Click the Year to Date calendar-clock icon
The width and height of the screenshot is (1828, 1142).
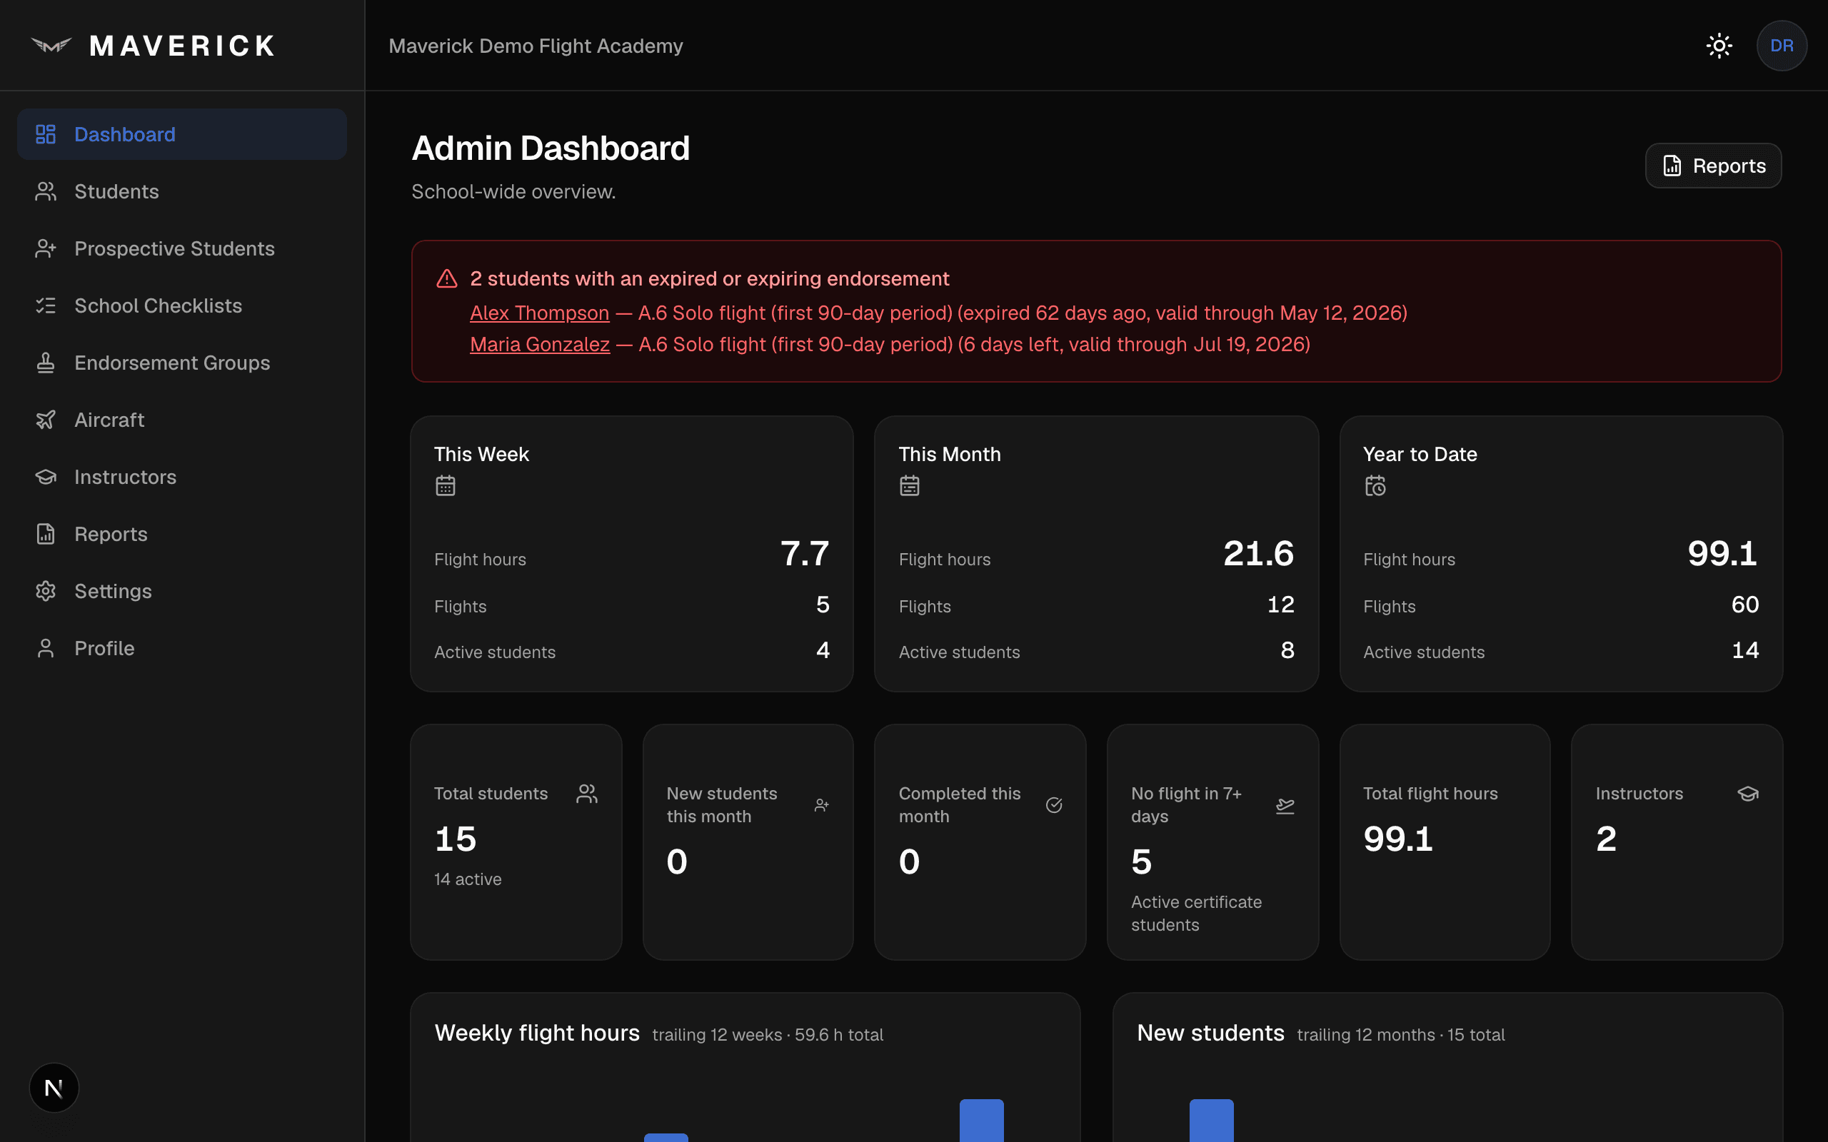tap(1375, 485)
